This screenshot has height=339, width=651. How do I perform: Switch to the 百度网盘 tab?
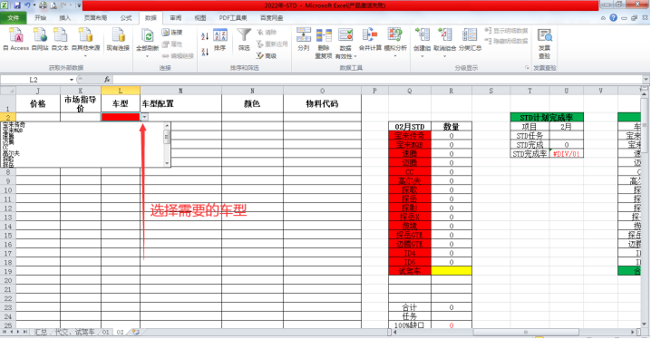tap(271, 18)
